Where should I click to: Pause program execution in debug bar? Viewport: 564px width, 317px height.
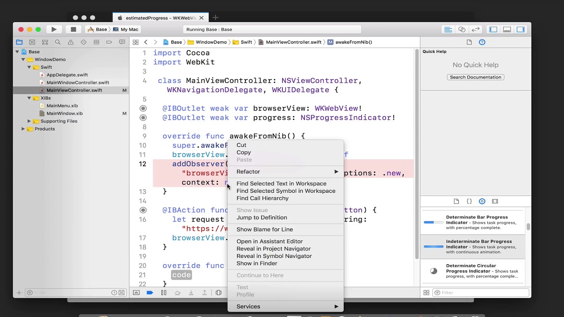[163, 293]
